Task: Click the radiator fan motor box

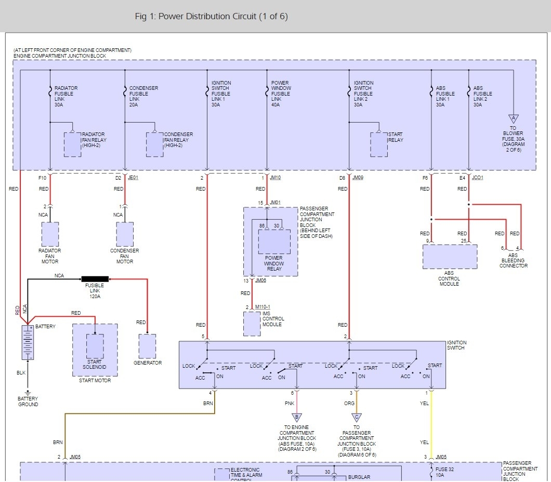Action: click(50, 234)
